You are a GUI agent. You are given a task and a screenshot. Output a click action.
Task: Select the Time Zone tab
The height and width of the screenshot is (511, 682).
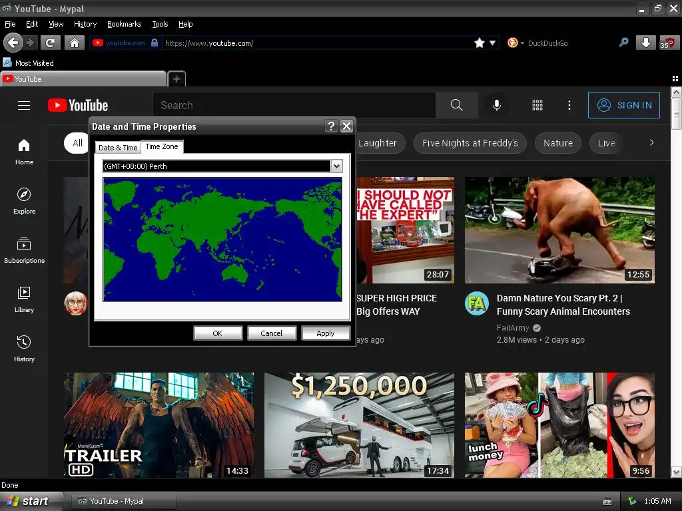(162, 146)
